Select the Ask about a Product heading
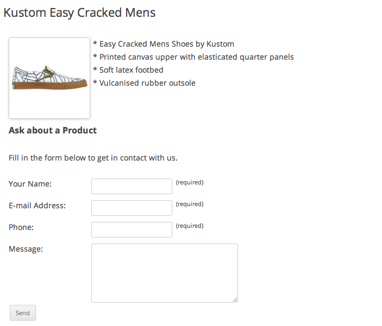The image size is (382, 326). pos(53,130)
